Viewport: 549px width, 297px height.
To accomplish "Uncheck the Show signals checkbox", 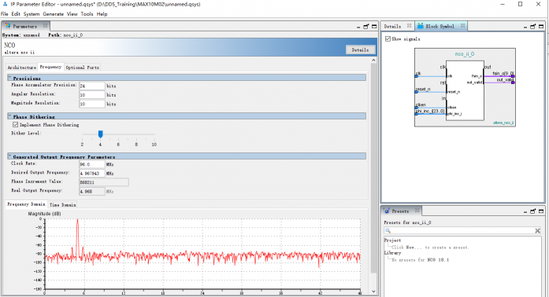I will pyautogui.click(x=388, y=38).
